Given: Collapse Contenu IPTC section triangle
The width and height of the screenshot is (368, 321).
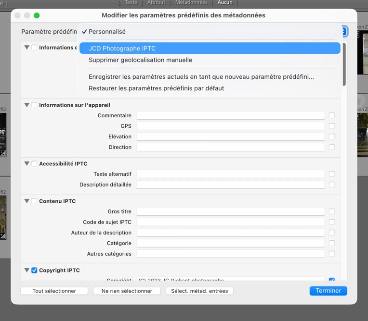Looking at the screenshot, I should click(27, 201).
